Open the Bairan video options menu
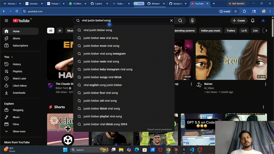The width and height of the screenshot is (274, 154). pos(265,84)
